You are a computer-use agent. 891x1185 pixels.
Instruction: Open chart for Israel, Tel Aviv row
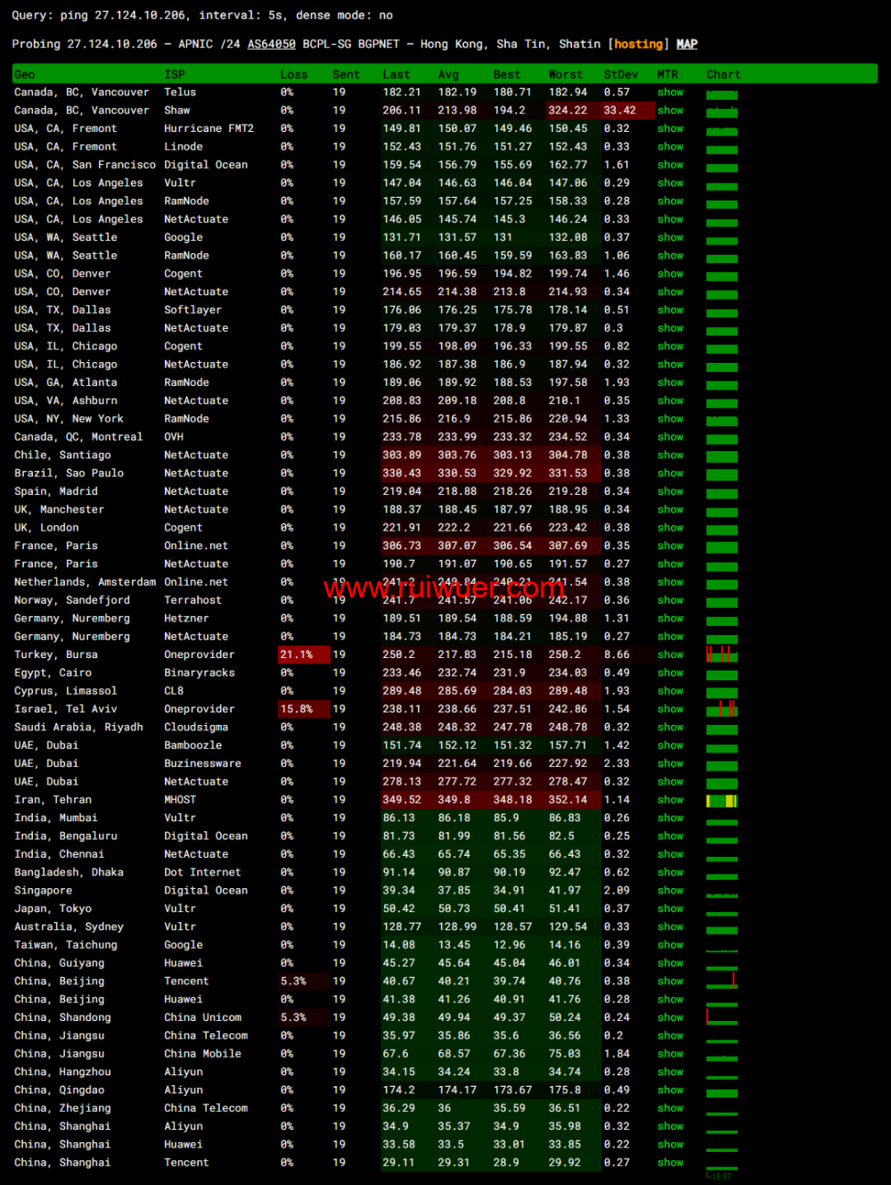click(722, 710)
